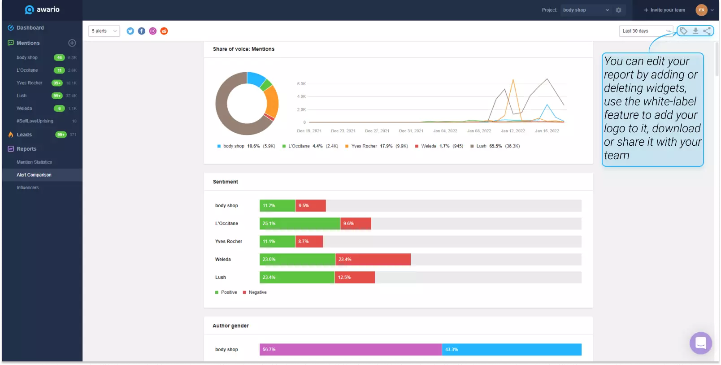Open the 5 alerts dropdown
The height and width of the screenshot is (365, 721).
[104, 31]
